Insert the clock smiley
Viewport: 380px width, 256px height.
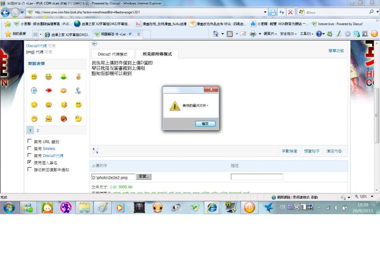[x=34, y=90]
